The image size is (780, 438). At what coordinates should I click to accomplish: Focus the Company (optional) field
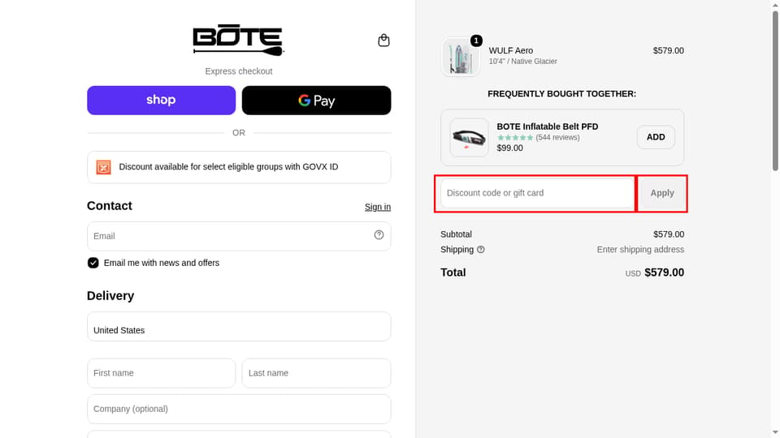point(239,409)
